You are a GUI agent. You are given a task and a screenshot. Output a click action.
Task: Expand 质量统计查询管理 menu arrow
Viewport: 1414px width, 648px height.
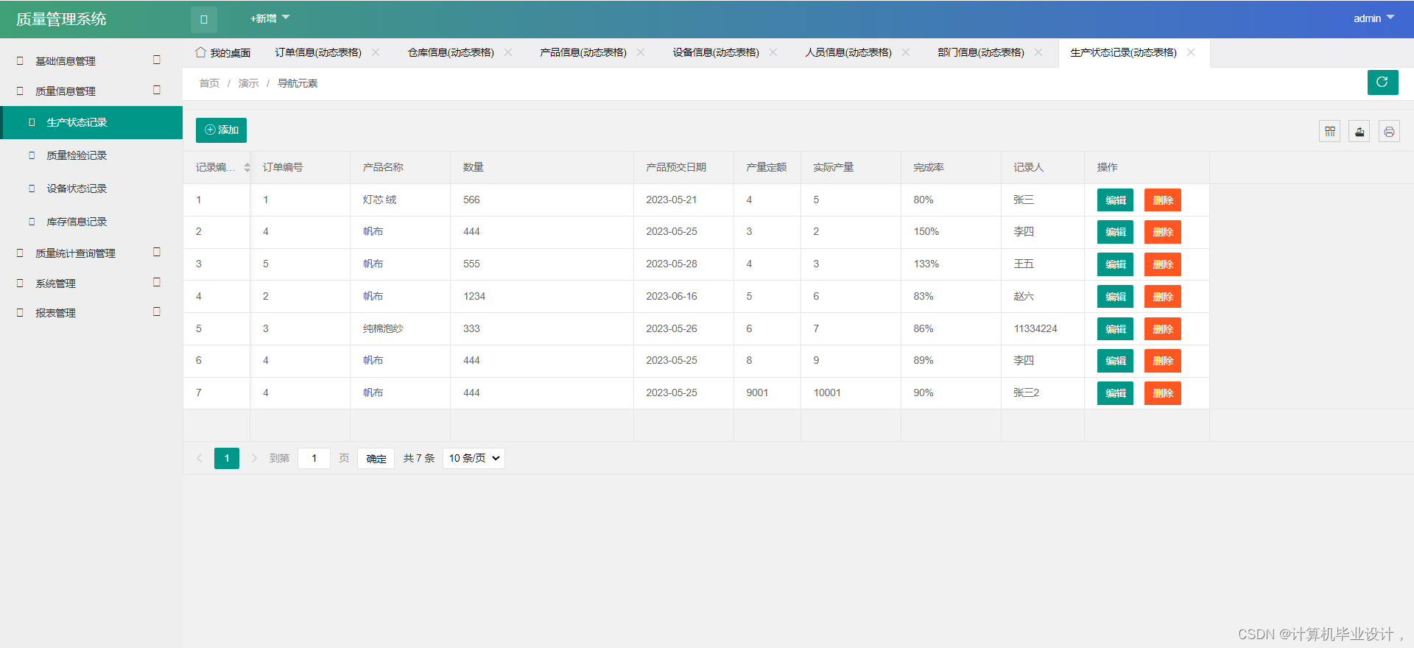[x=157, y=252]
